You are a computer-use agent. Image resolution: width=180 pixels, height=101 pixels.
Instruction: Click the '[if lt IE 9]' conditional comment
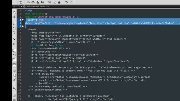(42, 74)
